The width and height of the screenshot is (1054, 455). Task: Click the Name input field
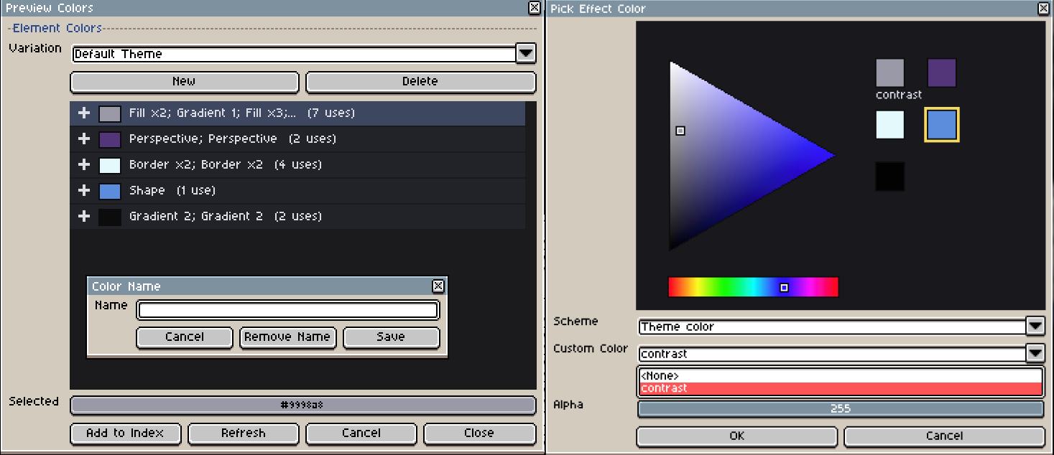coord(287,310)
